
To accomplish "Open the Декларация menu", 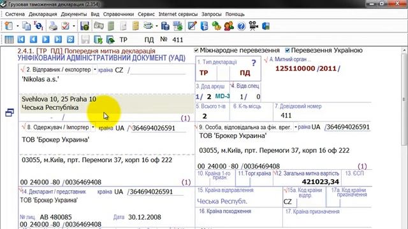I will 43,14.
